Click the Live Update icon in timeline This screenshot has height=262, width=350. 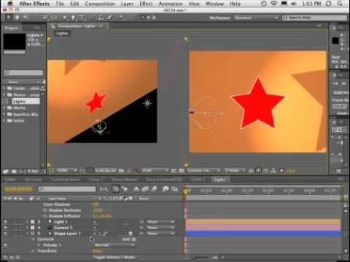[x=116, y=189]
